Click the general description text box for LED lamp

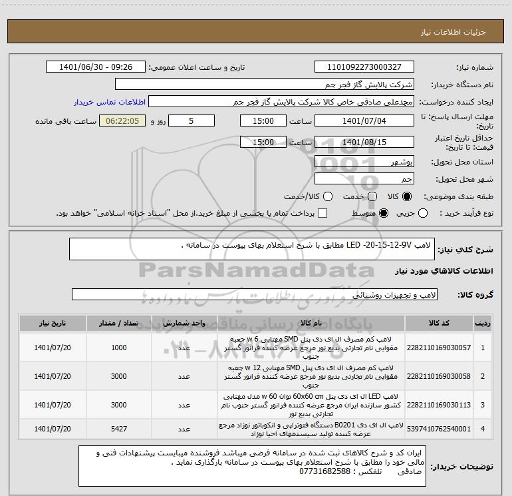coord(252,249)
